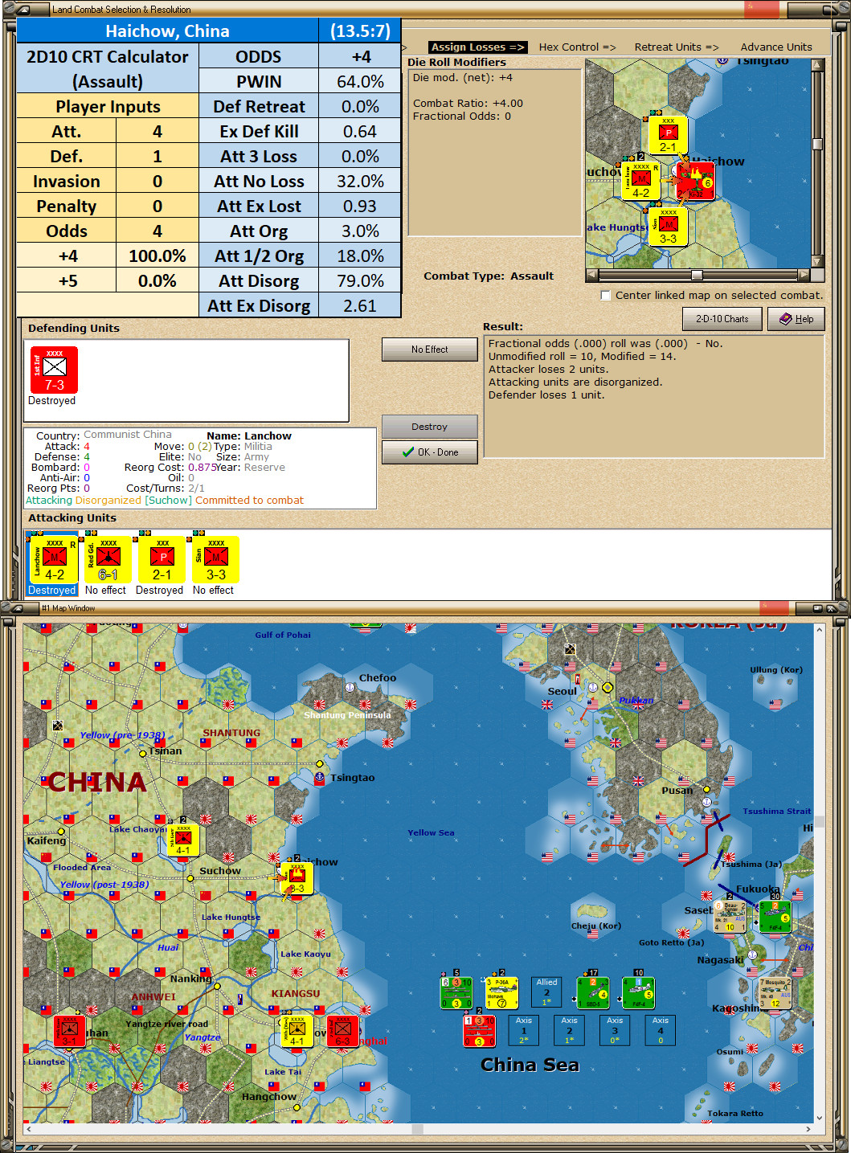Click the combat hex unit stack at Haichow on main map
Image resolution: width=851 pixels, height=1153 pixels.
point(297,878)
